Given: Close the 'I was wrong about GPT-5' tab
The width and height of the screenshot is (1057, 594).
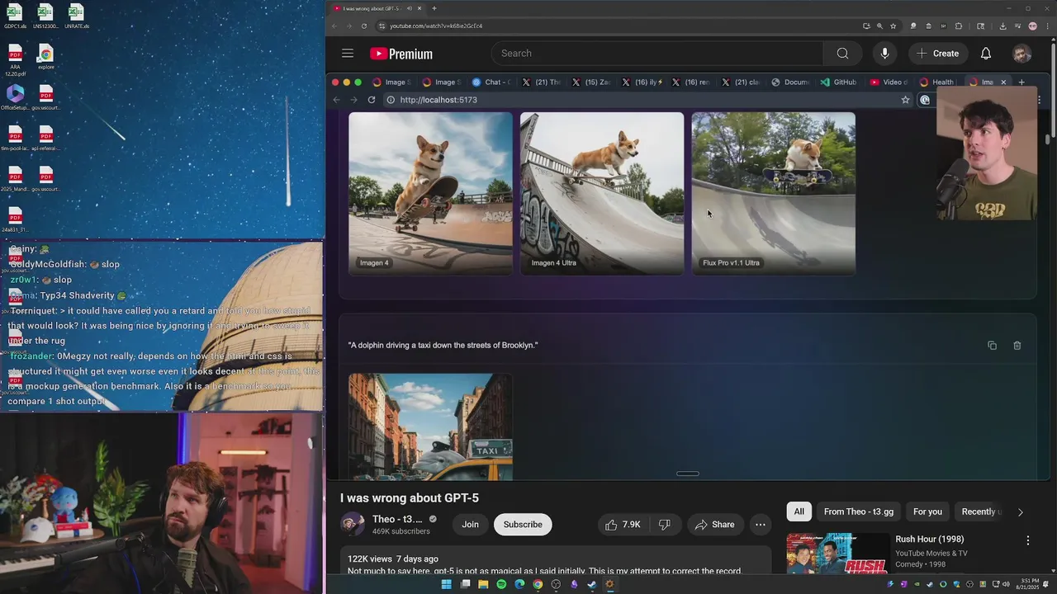Looking at the screenshot, I should click(x=419, y=8).
